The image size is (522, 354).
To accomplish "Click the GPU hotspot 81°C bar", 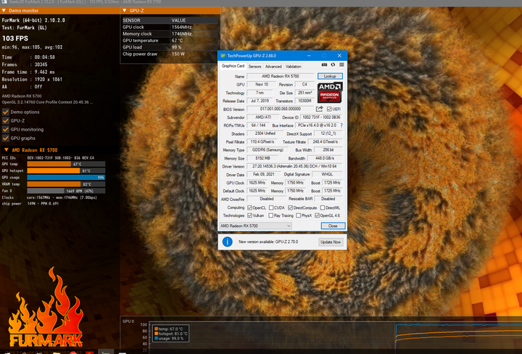I will (x=66, y=170).
